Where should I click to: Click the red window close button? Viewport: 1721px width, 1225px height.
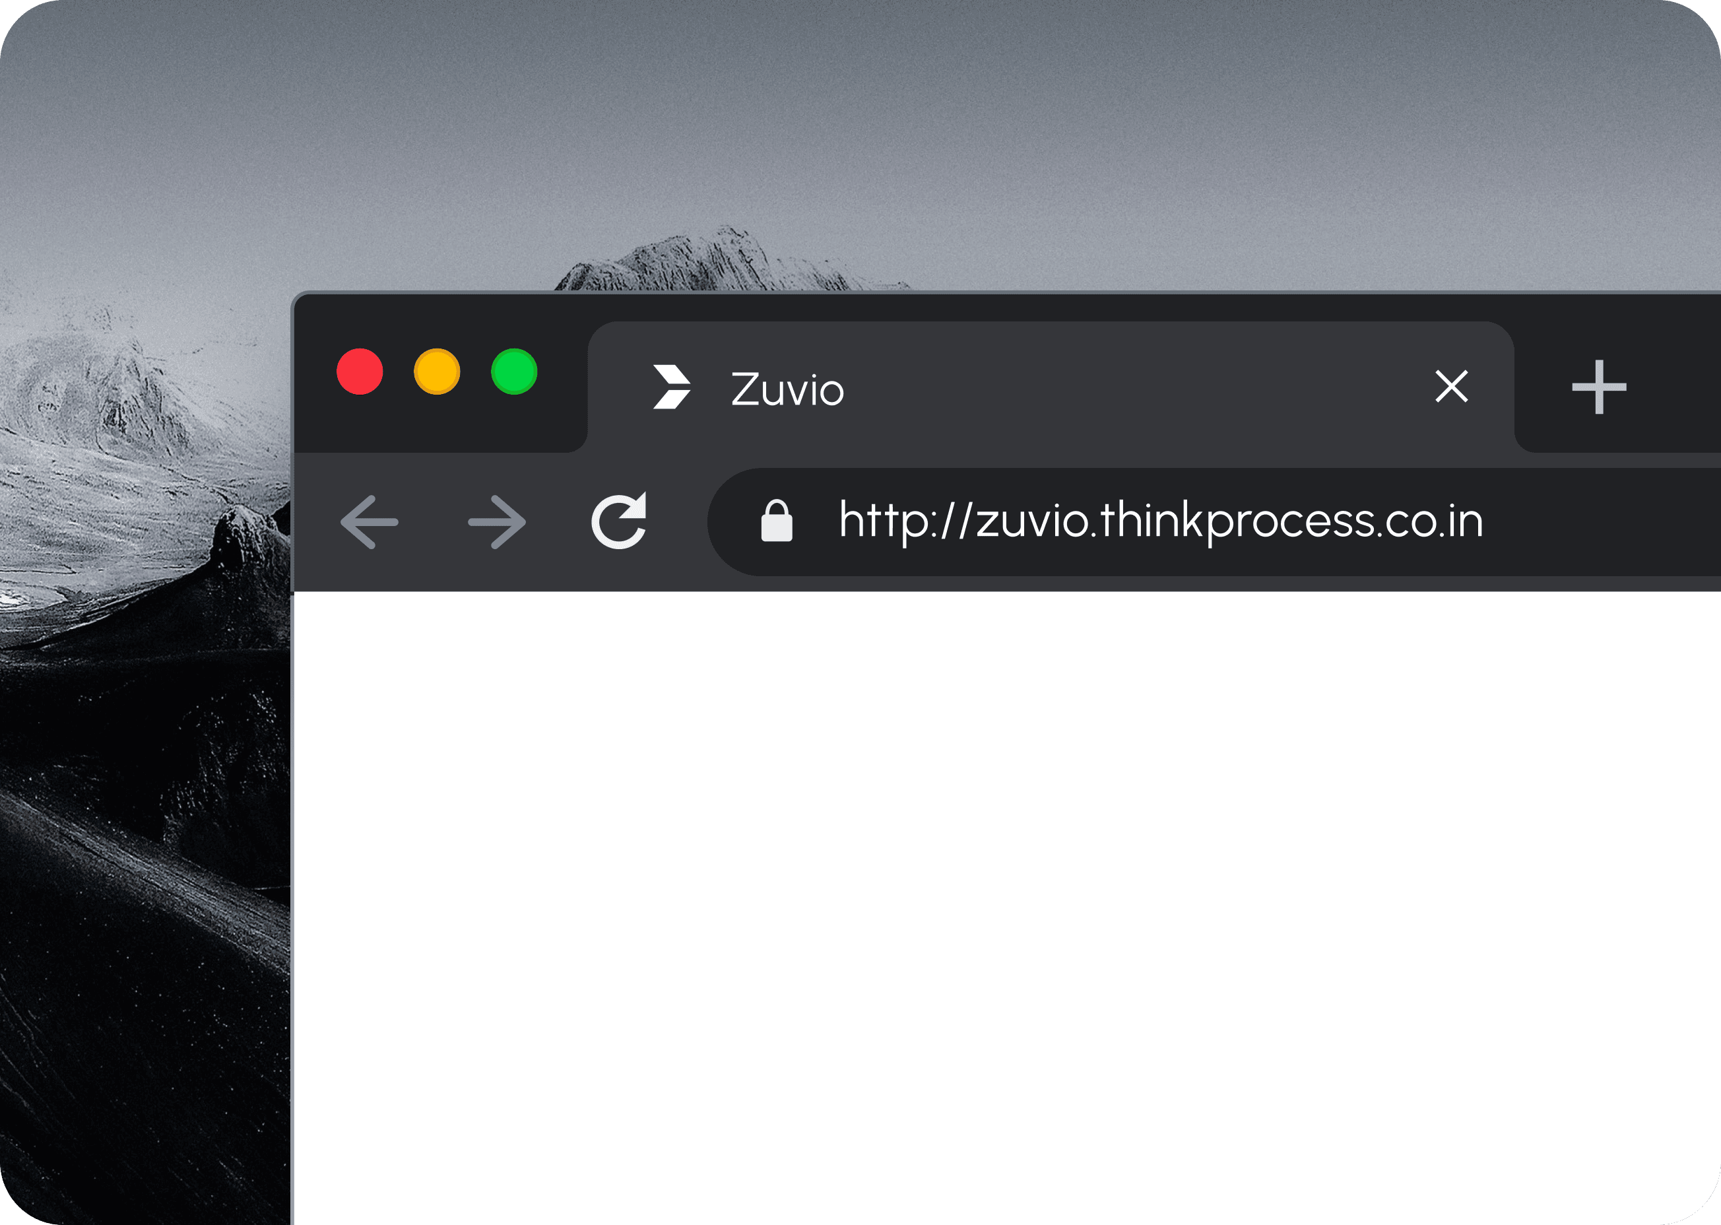360,371
